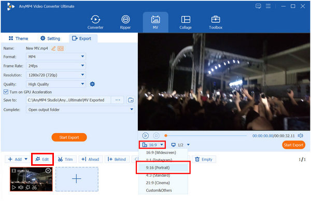Click the pencil icon to rename New MV.mp4
Image resolution: width=311 pixels, height=201 pixels.
pyautogui.click(x=53, y=48)
